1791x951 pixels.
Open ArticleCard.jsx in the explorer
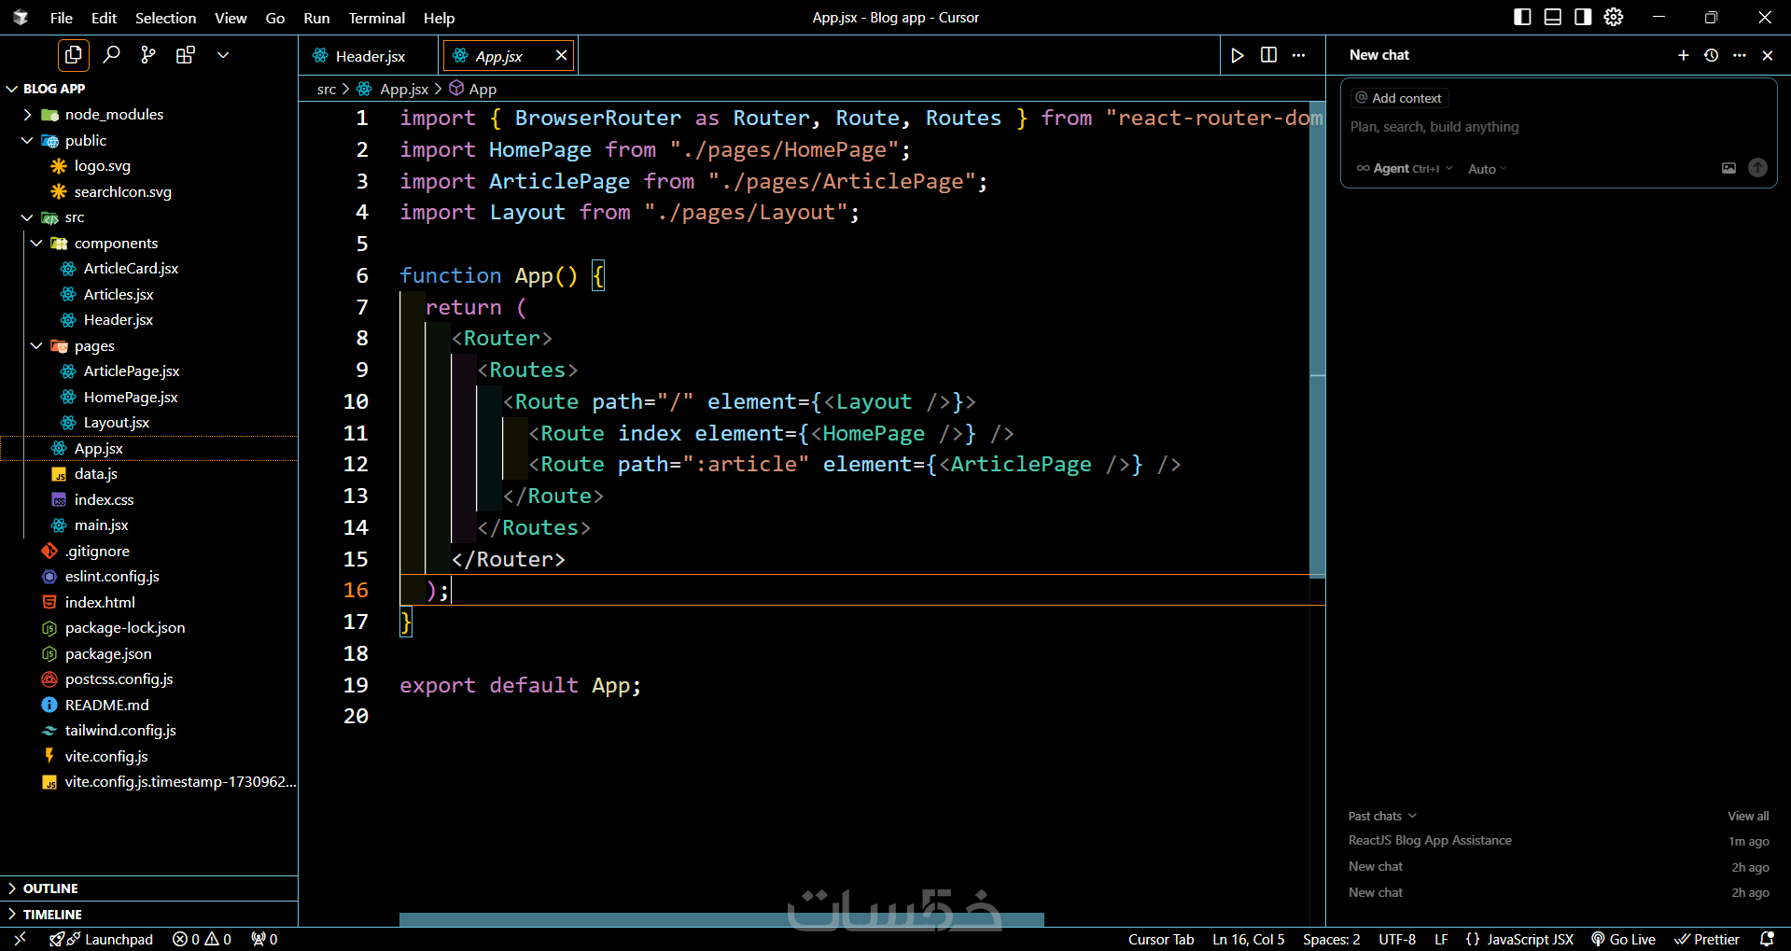[x=131, y=269]
